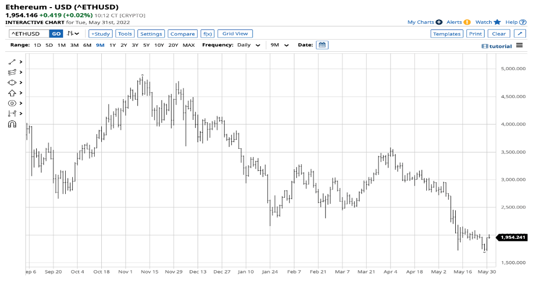Set range to 1D
Viewport: 552px width, 282px height.
tap(37, 45)
